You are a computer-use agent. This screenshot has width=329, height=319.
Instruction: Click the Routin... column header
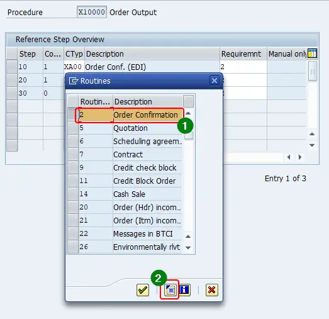96,101
